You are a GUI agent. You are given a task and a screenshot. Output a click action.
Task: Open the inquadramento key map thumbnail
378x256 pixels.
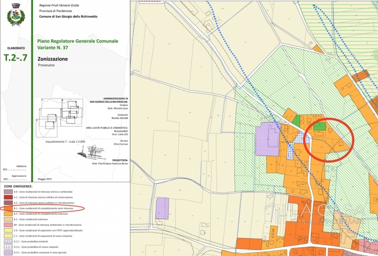pos(59,114)
